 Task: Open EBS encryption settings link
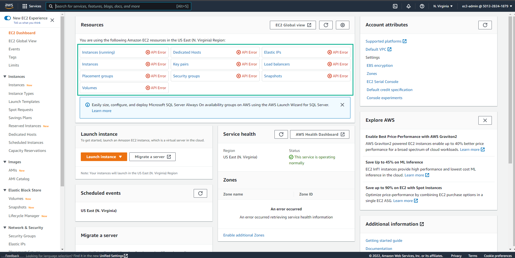click(380, 65)
